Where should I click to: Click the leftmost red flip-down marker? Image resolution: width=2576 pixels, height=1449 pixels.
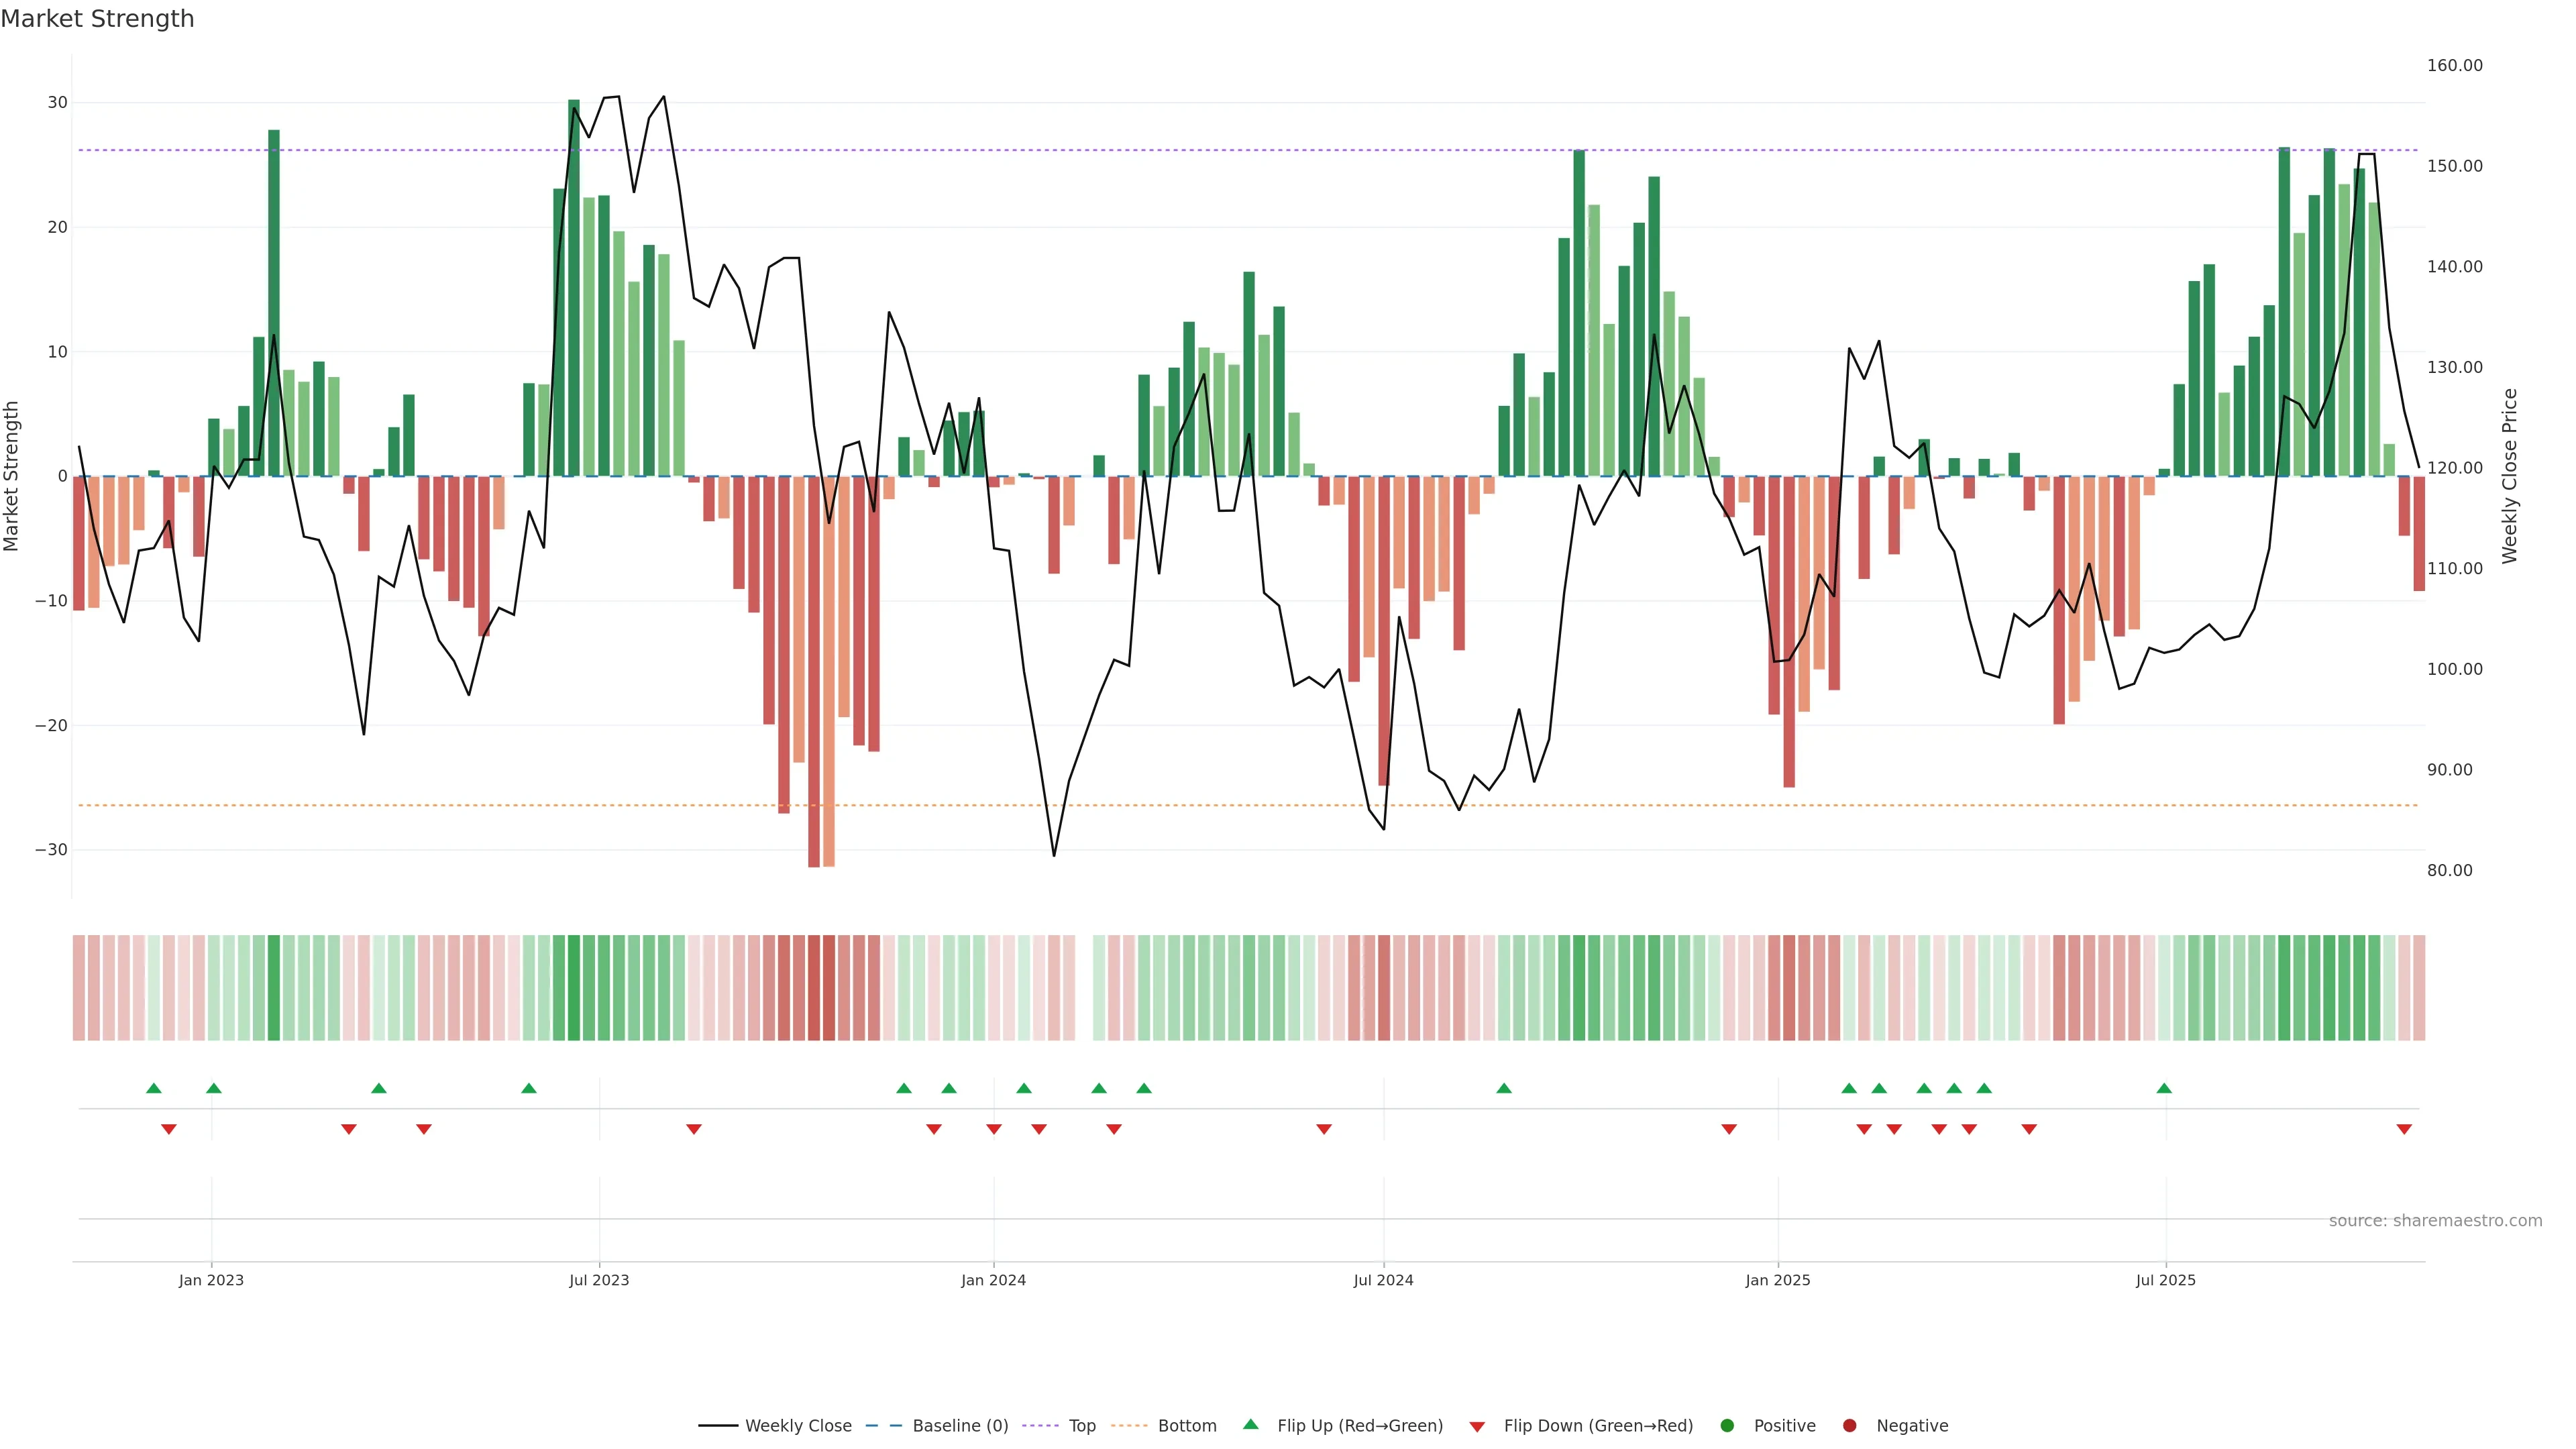[169, 1129]
